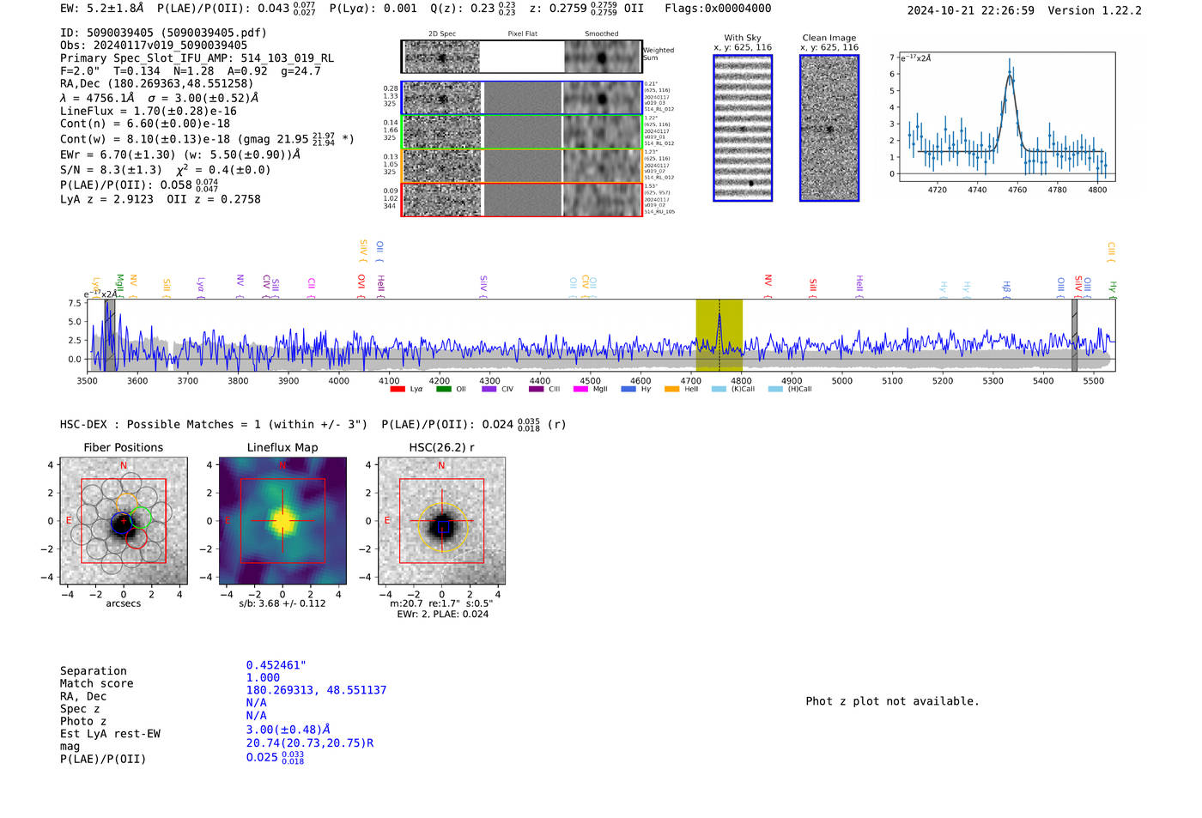The height and width of the screenshot is (818, 1202).
Task: Select the green fiber circle in Fiber Positions
Action: tap(141, 518)
